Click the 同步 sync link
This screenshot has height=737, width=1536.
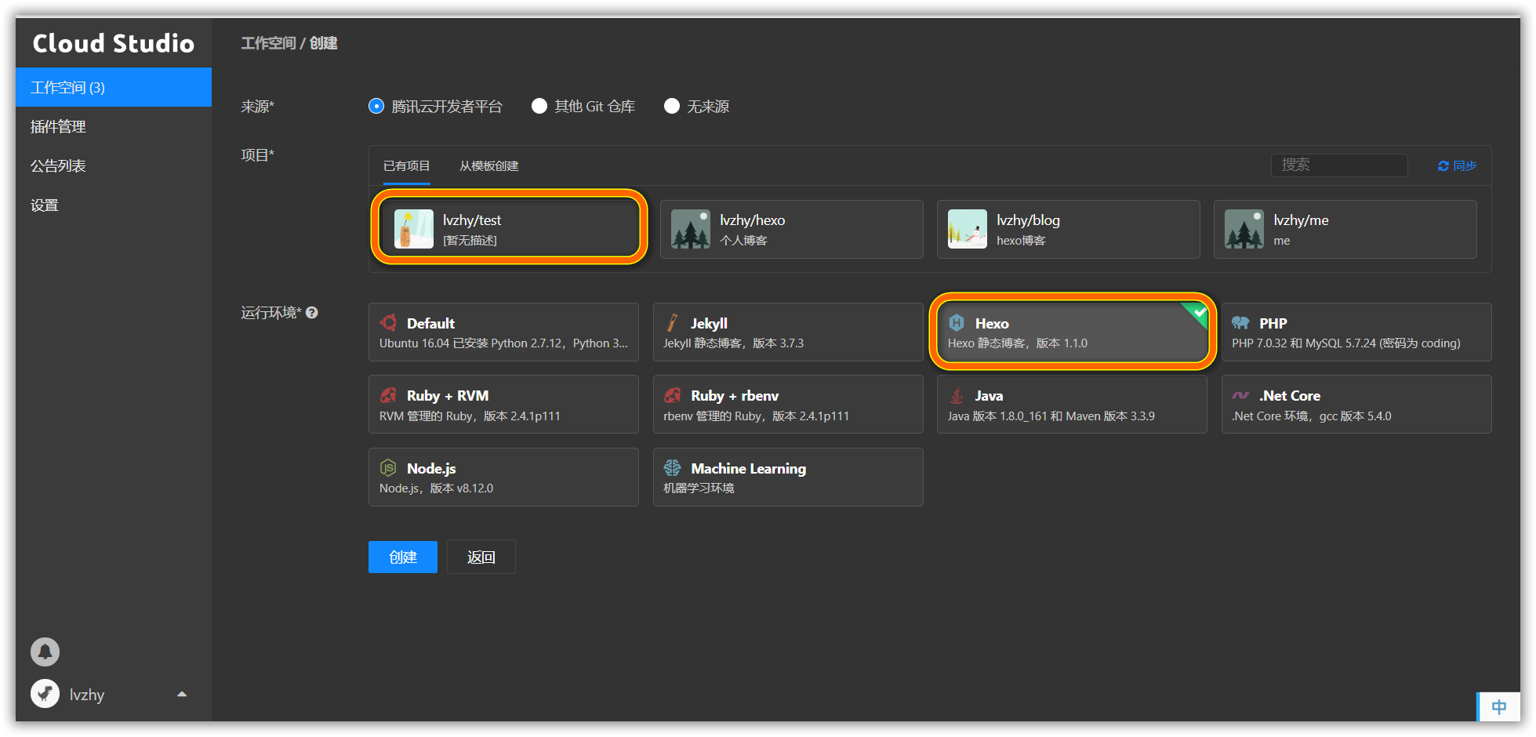tap(1457, 166)
